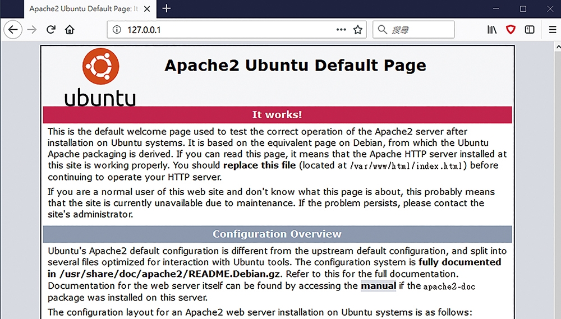This screenshot has height=319, width=561.
Task: Minimize the browser window
Action: point(496,8)
